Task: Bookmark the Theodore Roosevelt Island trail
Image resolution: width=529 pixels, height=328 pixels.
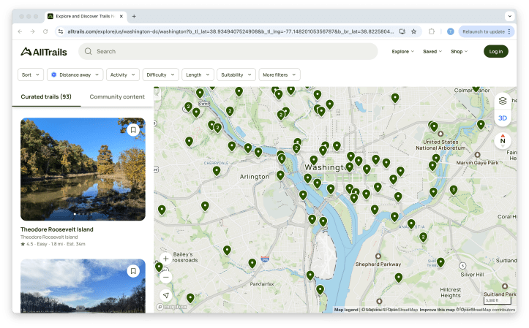Action: point(132,130)
